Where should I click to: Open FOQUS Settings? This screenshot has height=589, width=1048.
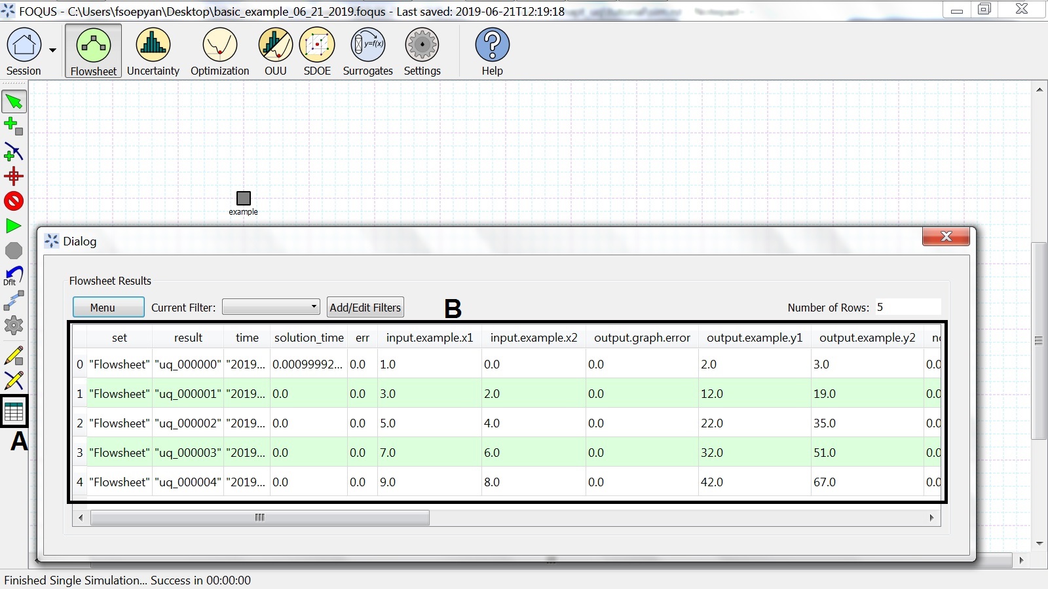click(x=422, y=50)
